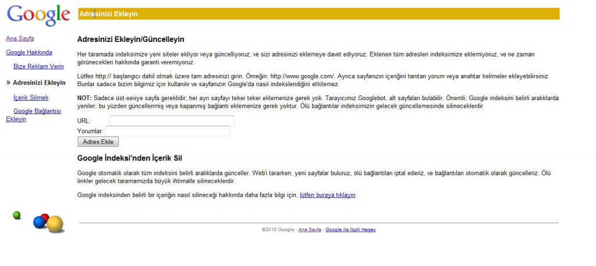Open 'Google ile İlgili Herşey' footer link
The image size is (596, 266).
350,229
